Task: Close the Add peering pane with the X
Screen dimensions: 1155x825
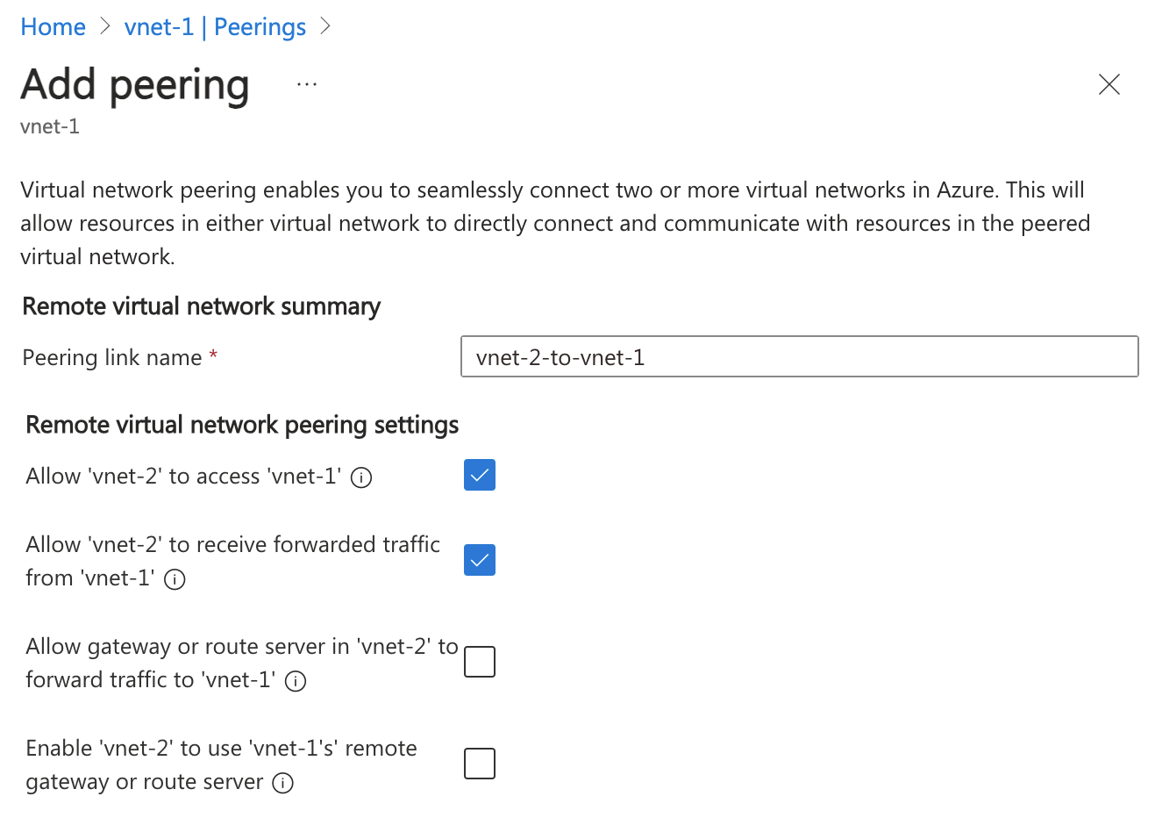Action: click(1109, 84)
